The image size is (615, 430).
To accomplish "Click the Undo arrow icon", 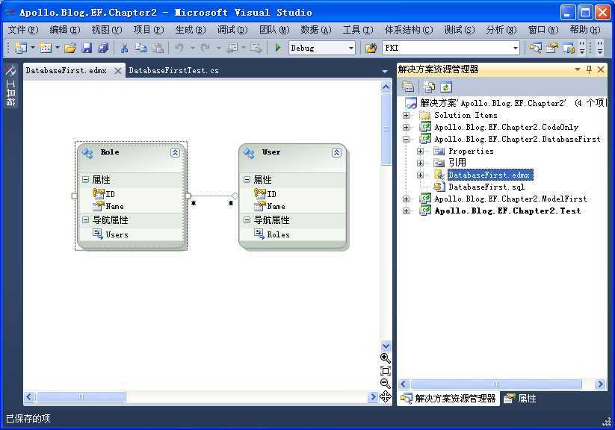I will coord(179,48).
